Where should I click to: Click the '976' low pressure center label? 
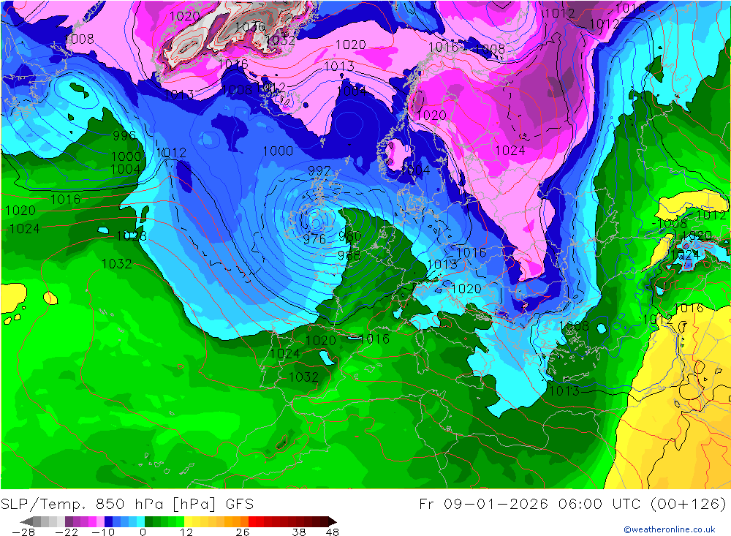click(314, 239)
